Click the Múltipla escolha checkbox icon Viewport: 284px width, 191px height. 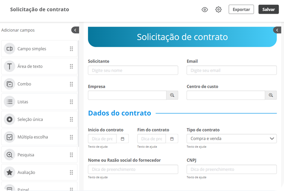click(x=9, y=137)
